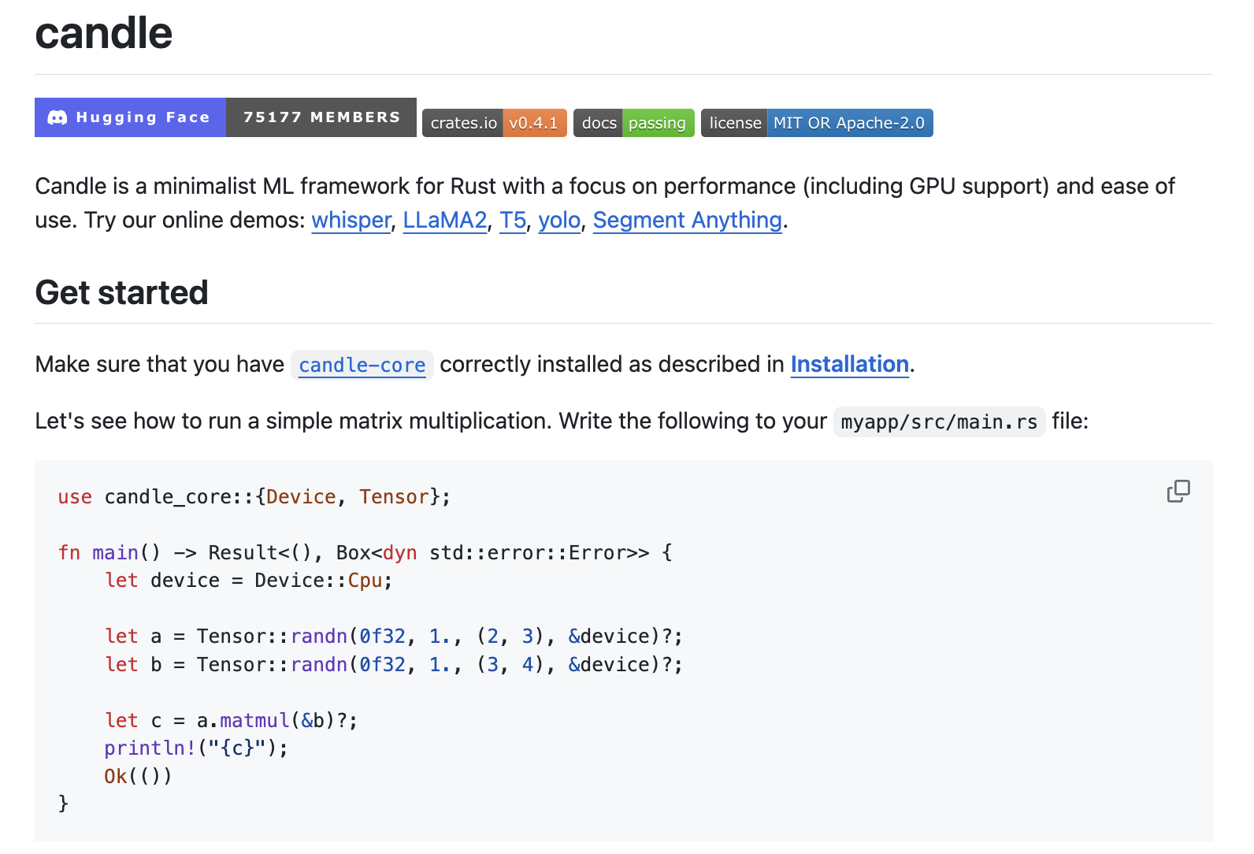
Task: Open the LLaMA2 demo link
Action: [x=444, y=221]
